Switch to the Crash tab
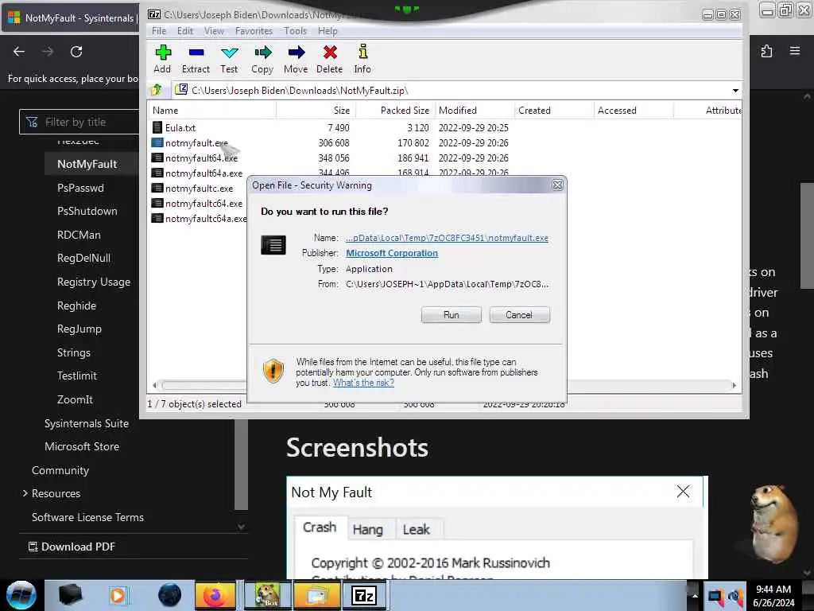 [320, 527]
